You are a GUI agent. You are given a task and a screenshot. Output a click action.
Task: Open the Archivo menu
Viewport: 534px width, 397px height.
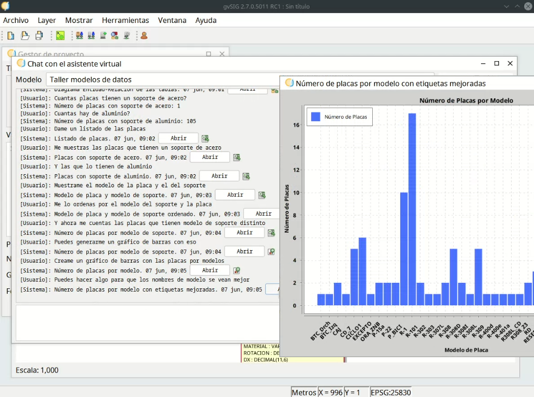point(16,20)
